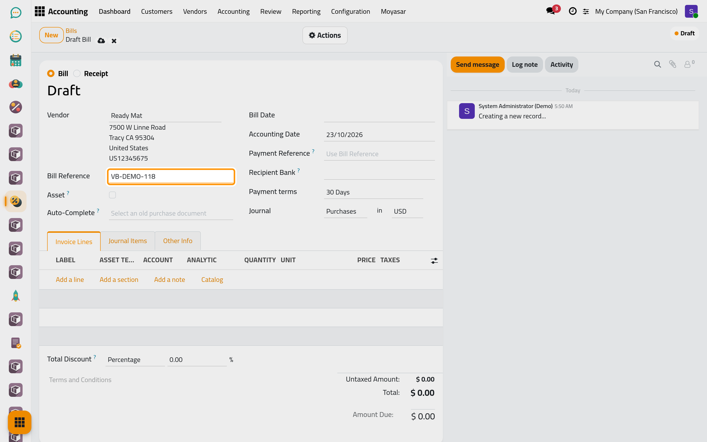Open the Calendar app in sidebar

click(15, 60)
